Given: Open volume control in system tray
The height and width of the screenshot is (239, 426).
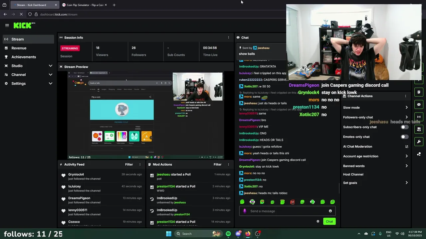Looking at the screenshot, I should [x=402, y=234].
